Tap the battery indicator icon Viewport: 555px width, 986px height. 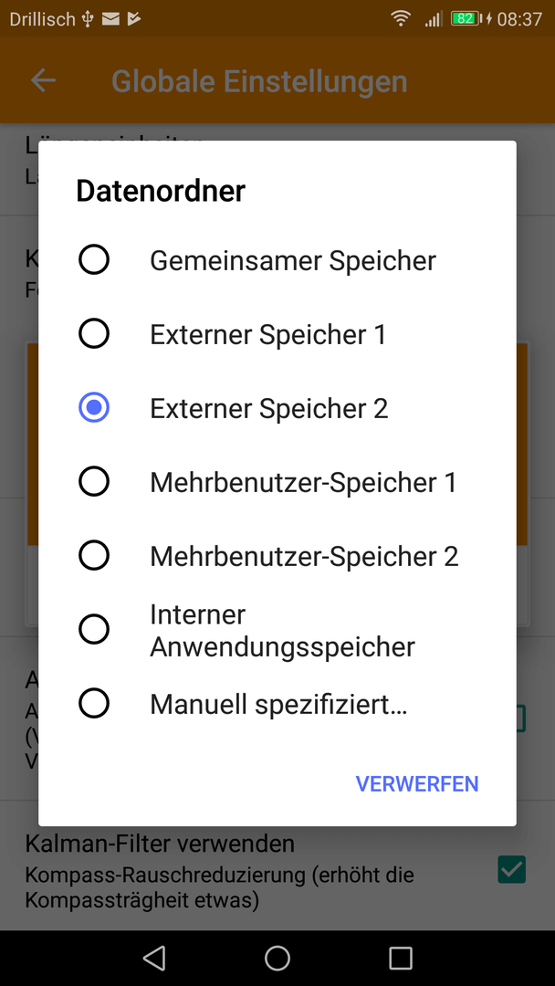pyautogui.click(x=466, y=19)
